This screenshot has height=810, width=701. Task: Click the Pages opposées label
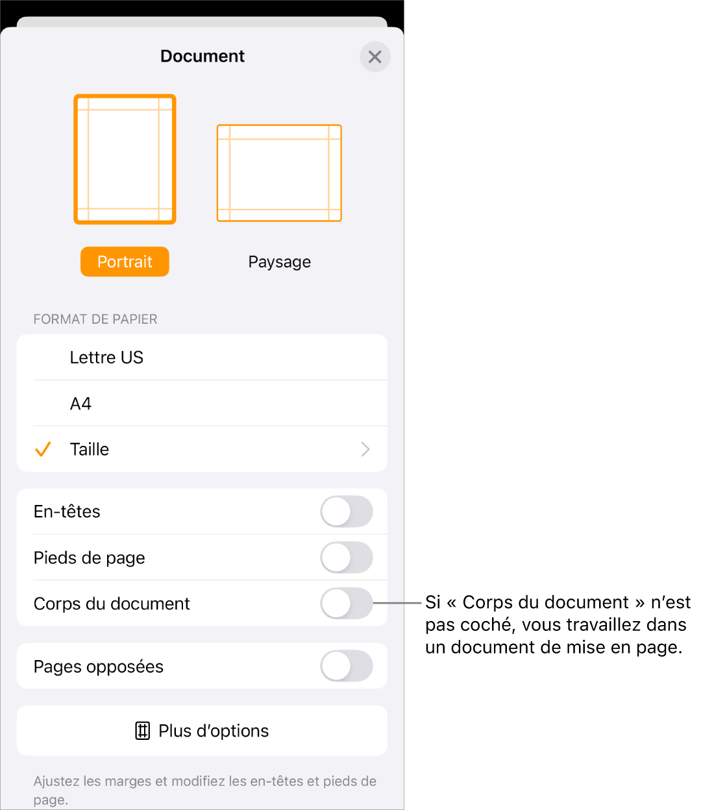[99, 667]
